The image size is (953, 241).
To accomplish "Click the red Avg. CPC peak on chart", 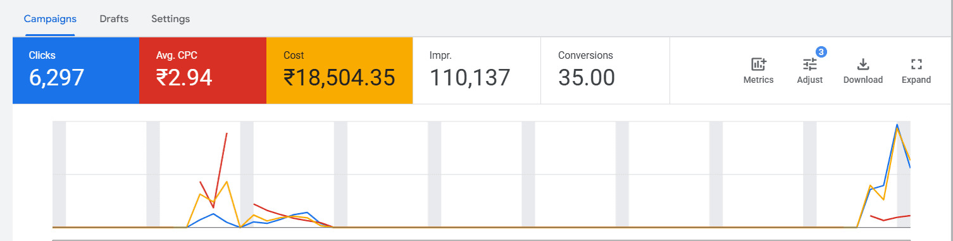I will pyautogui.click(x=227, y=134).
